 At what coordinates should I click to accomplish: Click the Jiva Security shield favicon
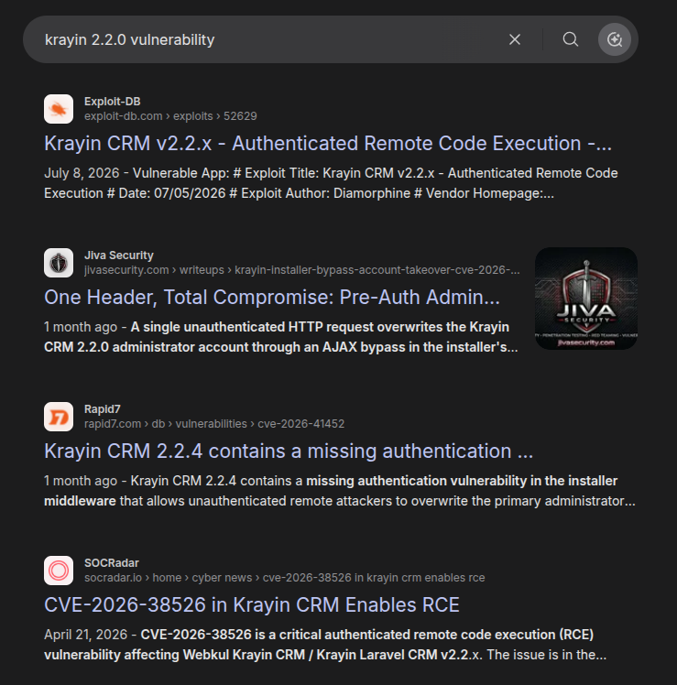(59, 263)
